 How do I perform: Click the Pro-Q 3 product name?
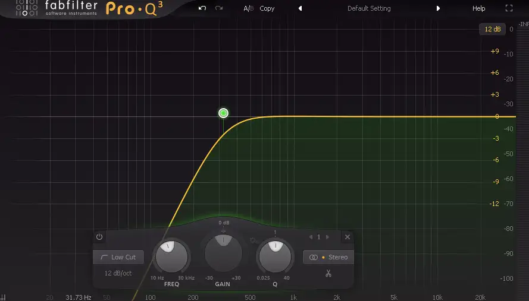point(134,8)
